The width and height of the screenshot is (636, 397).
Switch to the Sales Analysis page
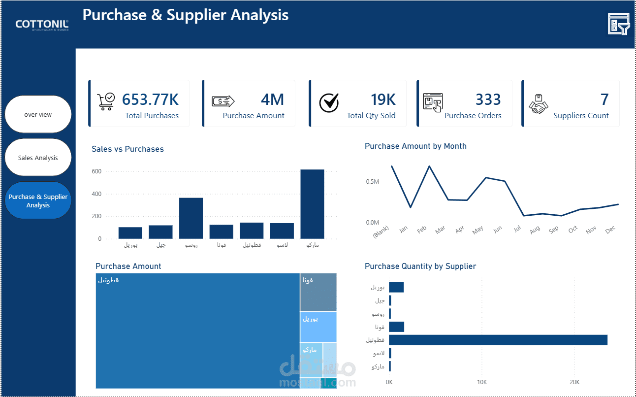[x=38, y=158]
